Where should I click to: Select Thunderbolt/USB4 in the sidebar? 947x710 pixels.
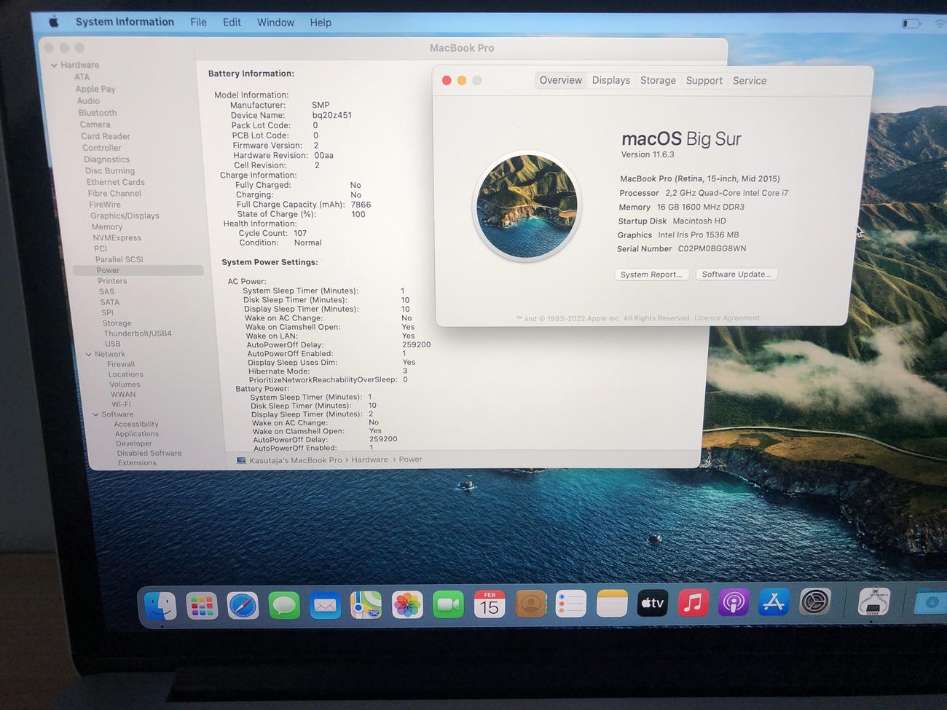(x=138, y=334)
